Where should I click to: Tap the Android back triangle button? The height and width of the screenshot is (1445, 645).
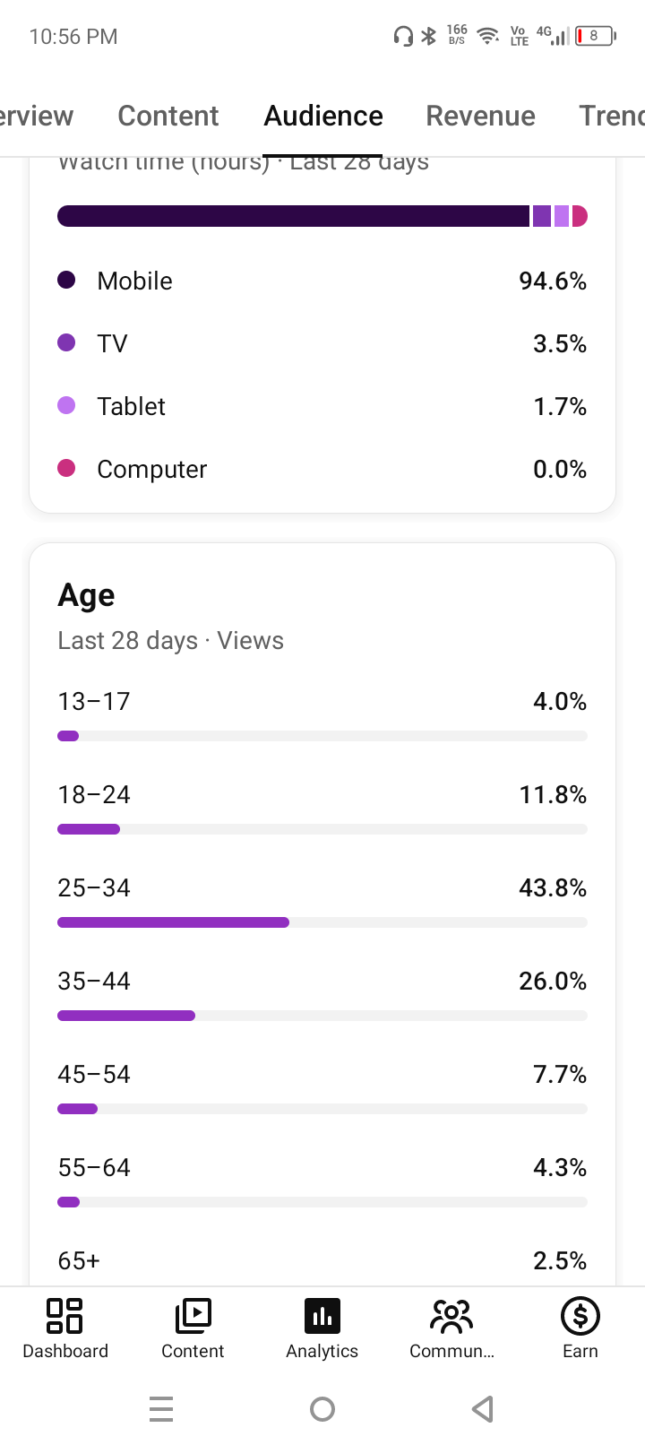(x=483, y=1409)
